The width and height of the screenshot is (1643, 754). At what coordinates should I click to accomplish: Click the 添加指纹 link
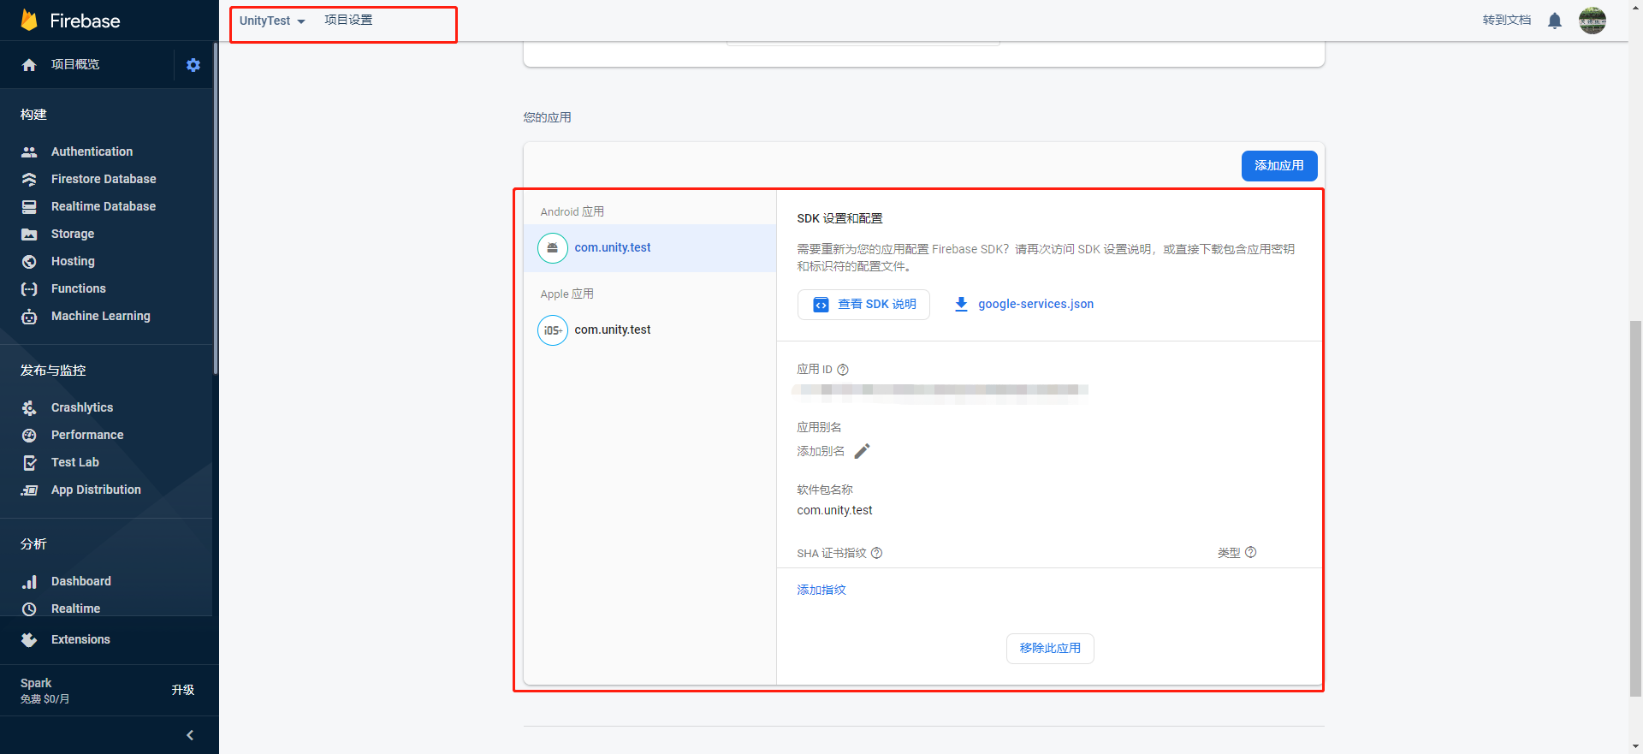[821, 590]
